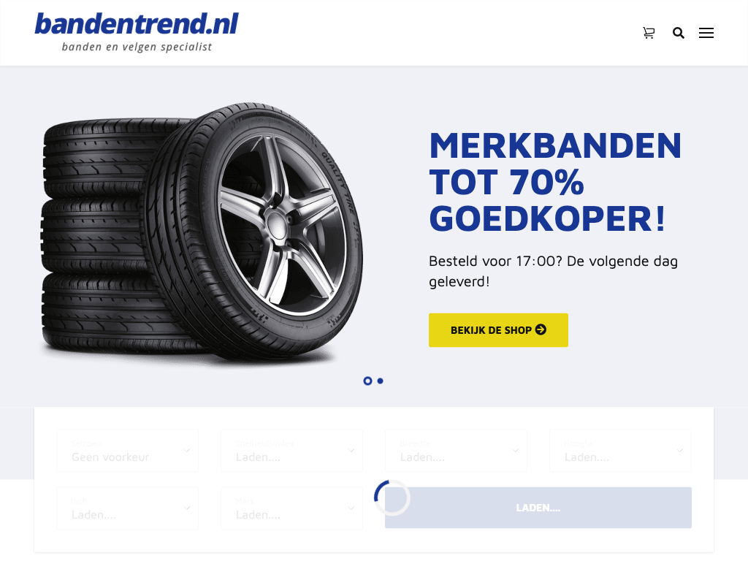Click the tire stack image
Image resolution: width=748 pixels, height=561 pixels.
tap(202, 235)
